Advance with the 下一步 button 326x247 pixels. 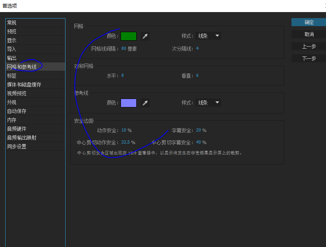tap(308, 58)
